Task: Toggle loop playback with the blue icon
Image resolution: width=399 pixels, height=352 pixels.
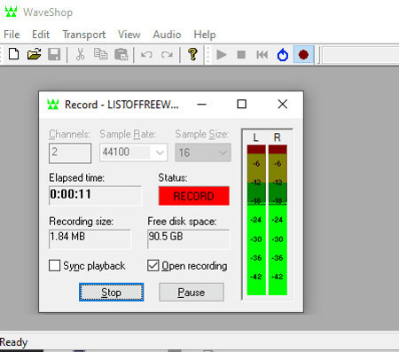Action: point(283,55)
